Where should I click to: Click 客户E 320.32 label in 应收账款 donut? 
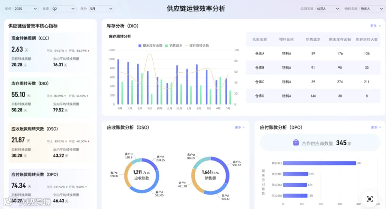pos(114,174)
